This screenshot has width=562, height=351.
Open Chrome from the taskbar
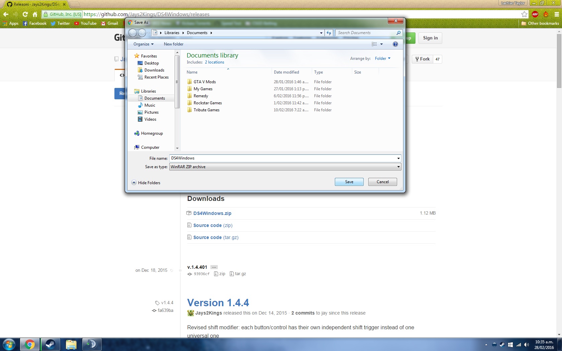(x=30, y=344)
